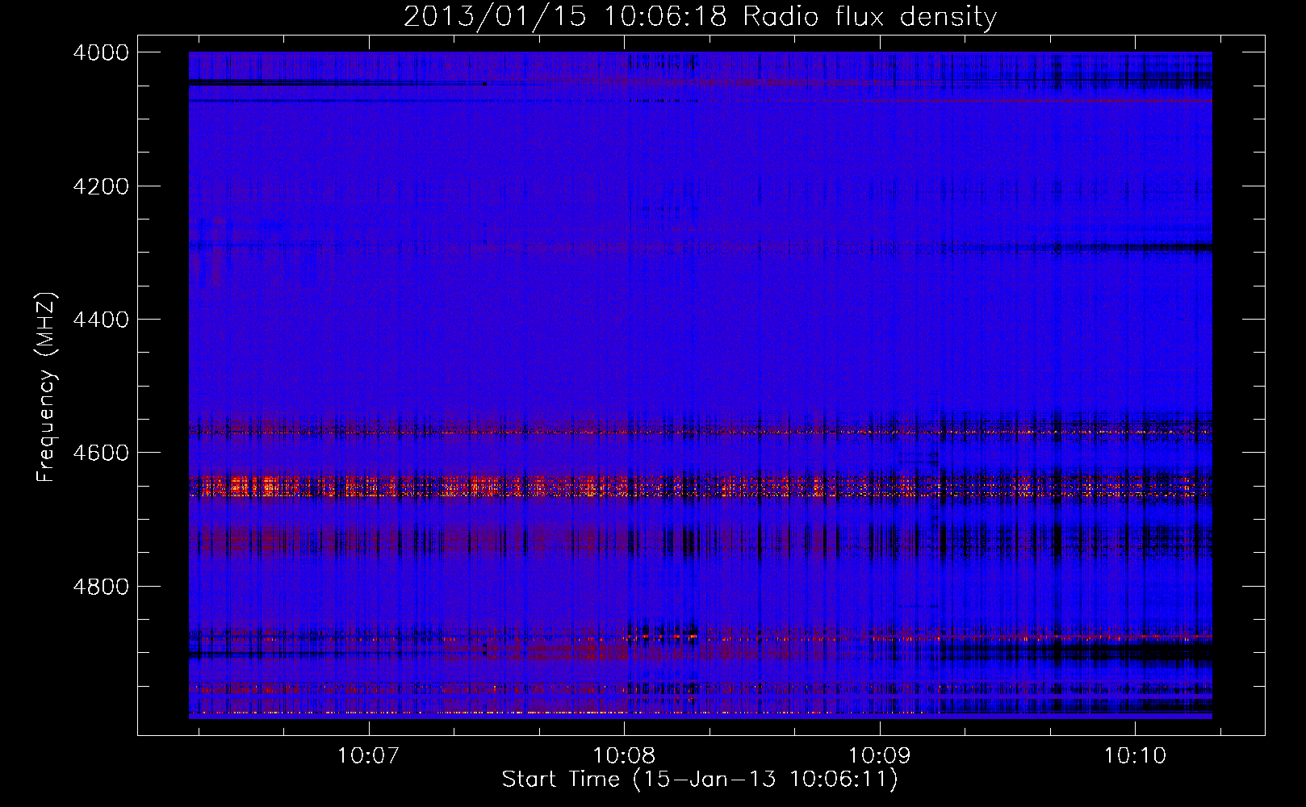The width and height of the screenshot is (1306, 807).
Task: Click the thin orange line near 4570 MHz
Action: click(x=565, y=433)
